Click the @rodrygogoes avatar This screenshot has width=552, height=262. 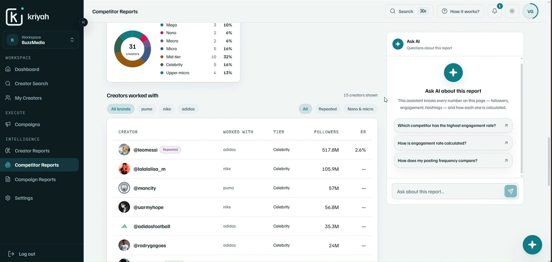tap(124, 245)
